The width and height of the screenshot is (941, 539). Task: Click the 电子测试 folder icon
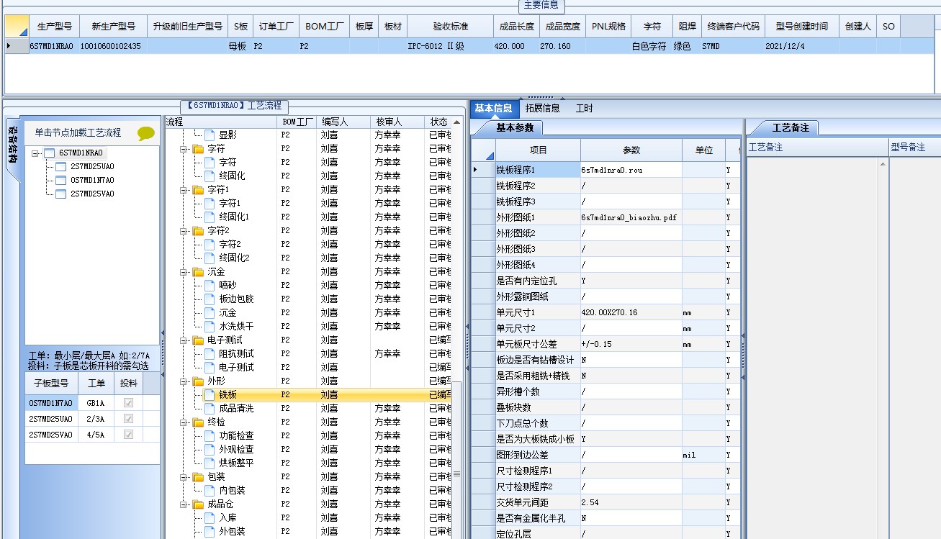click(198, 340)
